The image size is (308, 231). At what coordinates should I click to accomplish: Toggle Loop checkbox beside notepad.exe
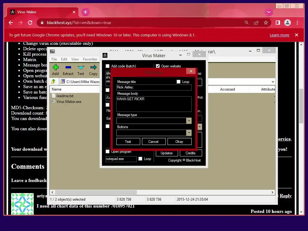(140, 159)
